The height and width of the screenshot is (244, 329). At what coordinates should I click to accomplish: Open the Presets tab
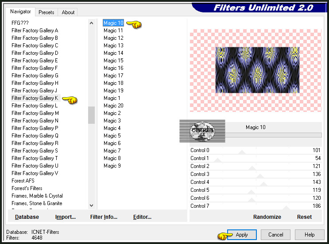(x=46, y=12)
